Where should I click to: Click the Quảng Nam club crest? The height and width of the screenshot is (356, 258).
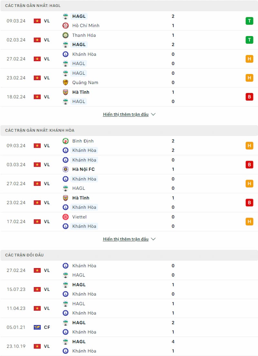point(65,82)
